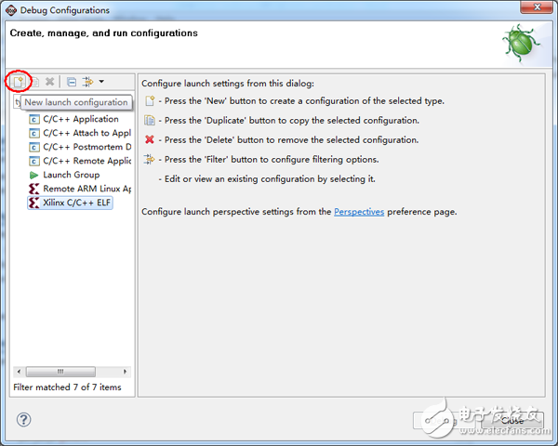Select the Launch Group entry

(x=71, y=175)
